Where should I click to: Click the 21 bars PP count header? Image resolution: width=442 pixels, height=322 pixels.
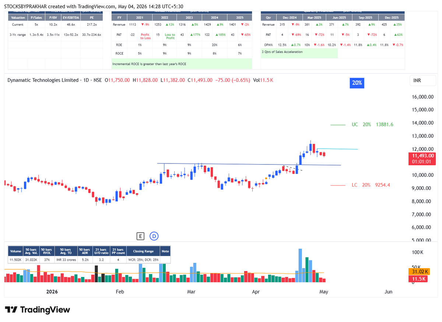[119, 251]
